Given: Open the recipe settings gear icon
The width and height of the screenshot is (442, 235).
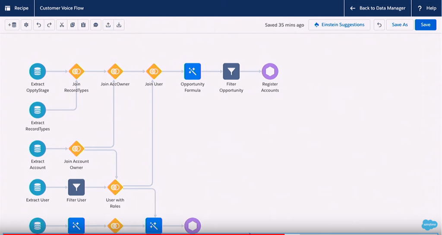Looking at the screenshot, I should [x=26, y=25].
